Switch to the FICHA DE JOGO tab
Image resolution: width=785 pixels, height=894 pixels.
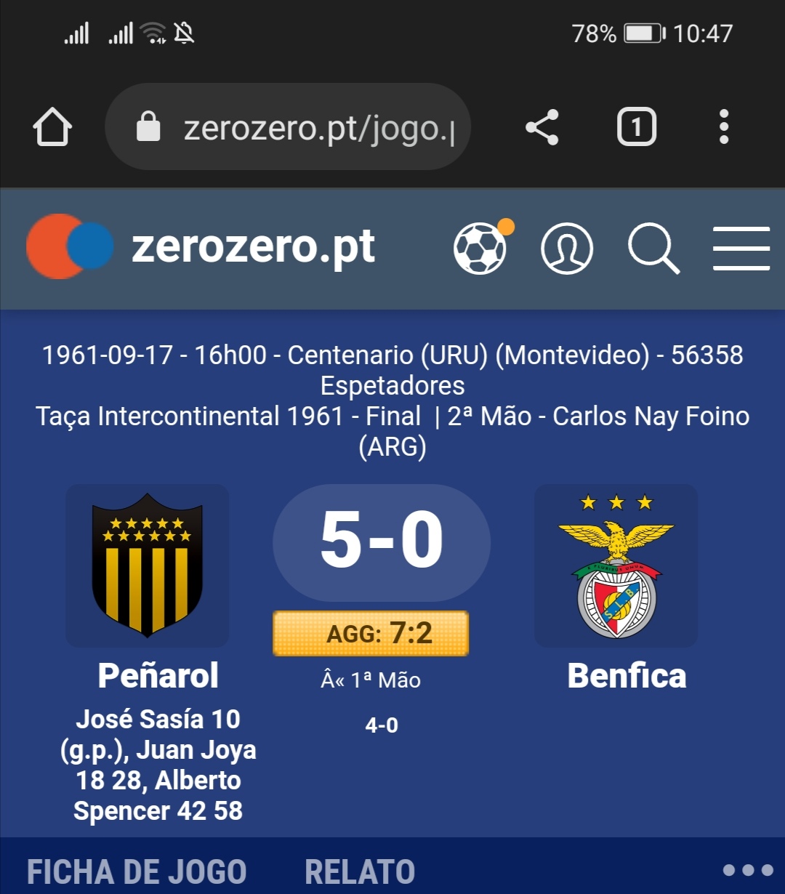pyautogui.click(x=137, y=871)
